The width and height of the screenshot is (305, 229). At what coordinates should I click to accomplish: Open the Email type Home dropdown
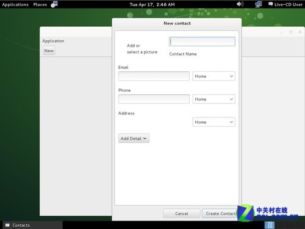click(214, 76)
